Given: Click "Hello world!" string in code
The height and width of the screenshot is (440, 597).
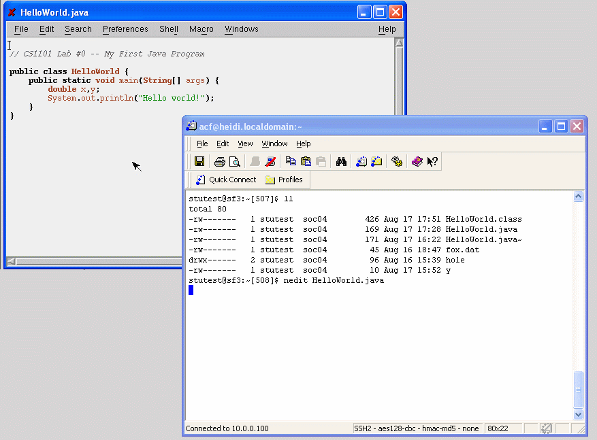Looking at the screenshot, I should [172, 98].
